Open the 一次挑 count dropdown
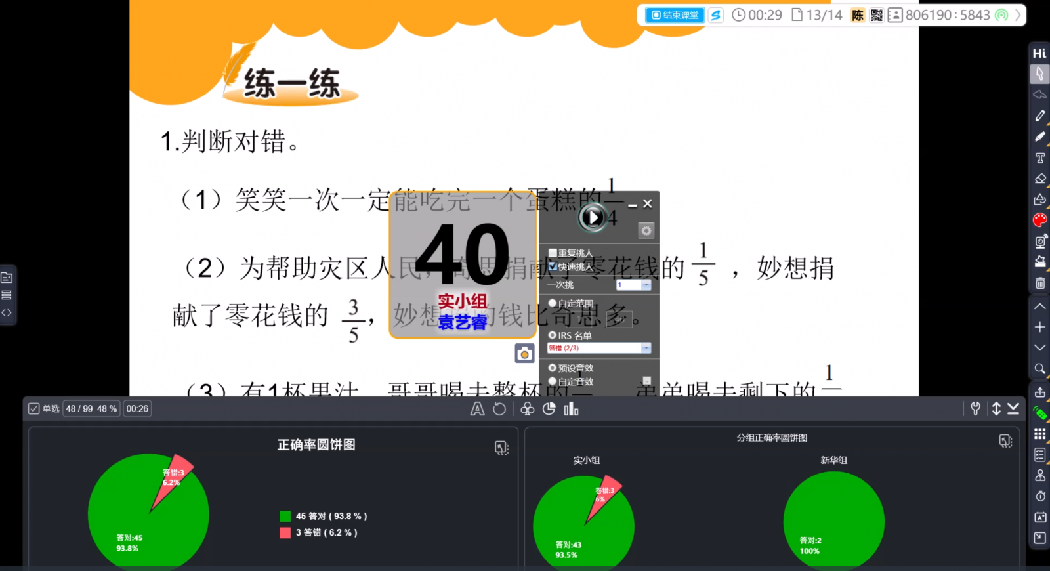The width and height of the screenshot is (1050, 571). pos(646,285)
